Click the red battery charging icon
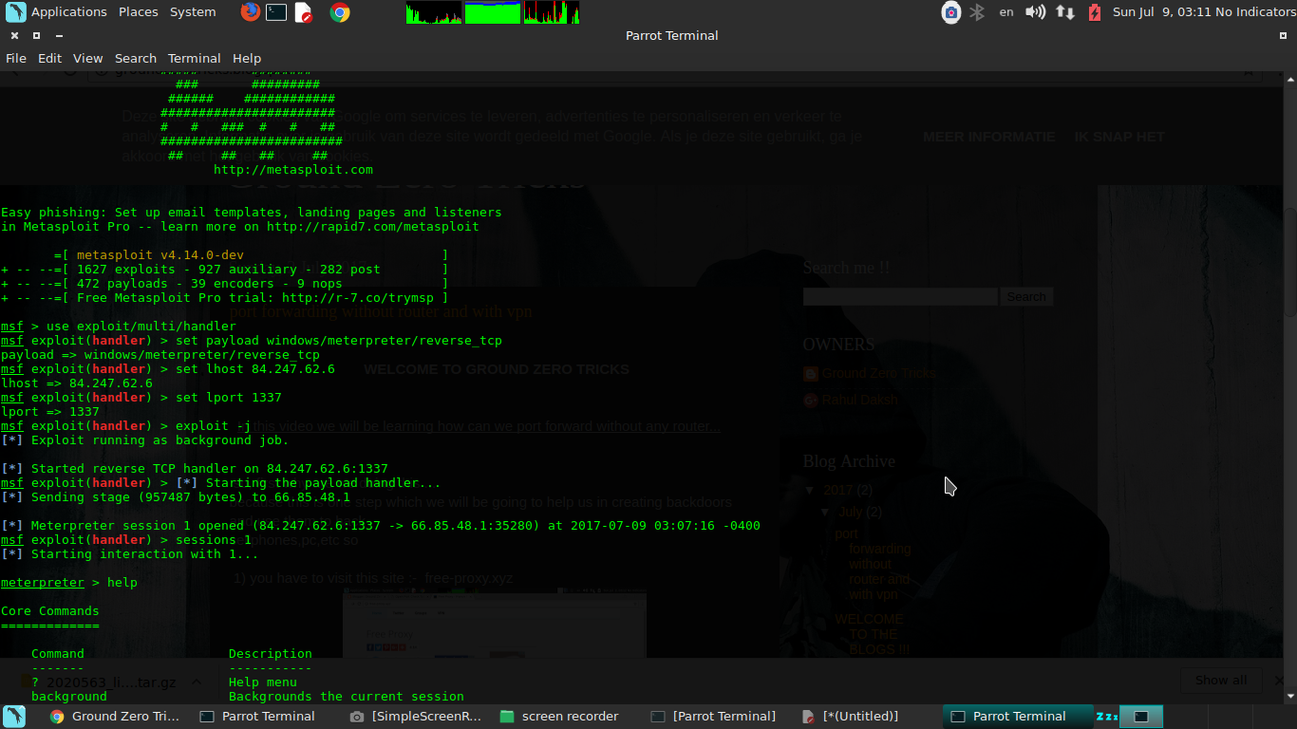The height and width of the screenshot is (729, 1297). [1095, 12]
